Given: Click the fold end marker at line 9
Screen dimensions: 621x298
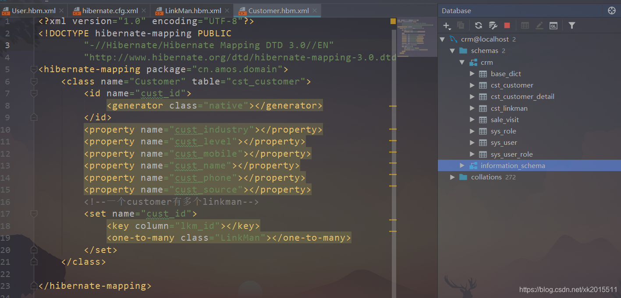Looking at the screenshot, I should pos(34,117).
